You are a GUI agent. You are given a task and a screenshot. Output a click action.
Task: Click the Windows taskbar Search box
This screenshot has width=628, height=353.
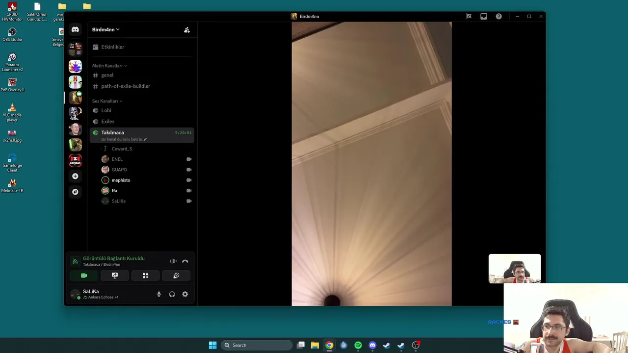(256, 345)
